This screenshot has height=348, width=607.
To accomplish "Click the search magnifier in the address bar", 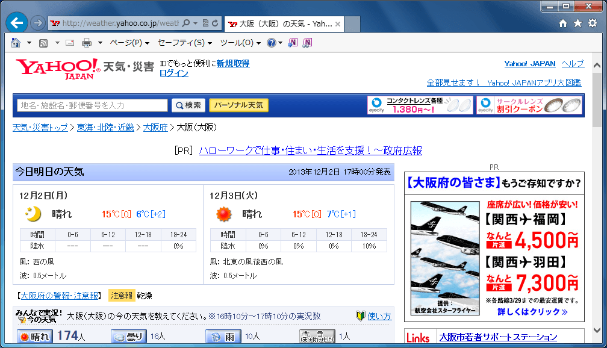I will point(186,23).
